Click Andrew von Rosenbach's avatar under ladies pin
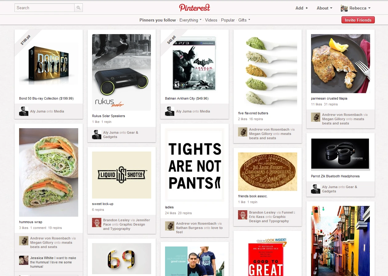The image size is (388, 276). [170, 226]
